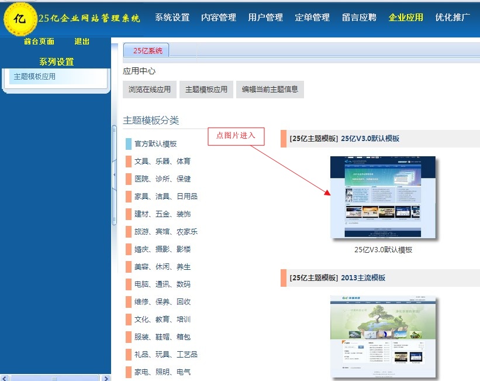Select the 官方默认模板 category
The image size is (480, 381).
click(156, 144)
